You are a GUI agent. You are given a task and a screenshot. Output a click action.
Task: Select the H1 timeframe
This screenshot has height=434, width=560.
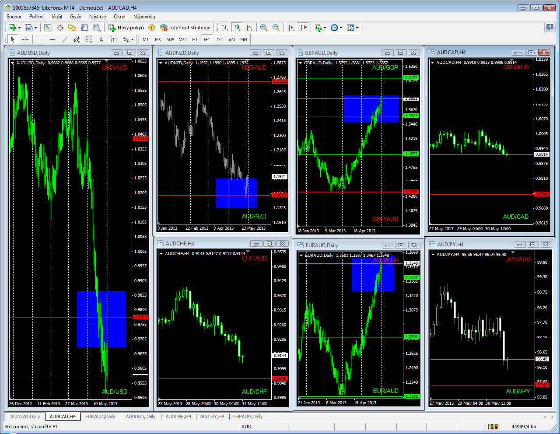(x=195, y=39)
